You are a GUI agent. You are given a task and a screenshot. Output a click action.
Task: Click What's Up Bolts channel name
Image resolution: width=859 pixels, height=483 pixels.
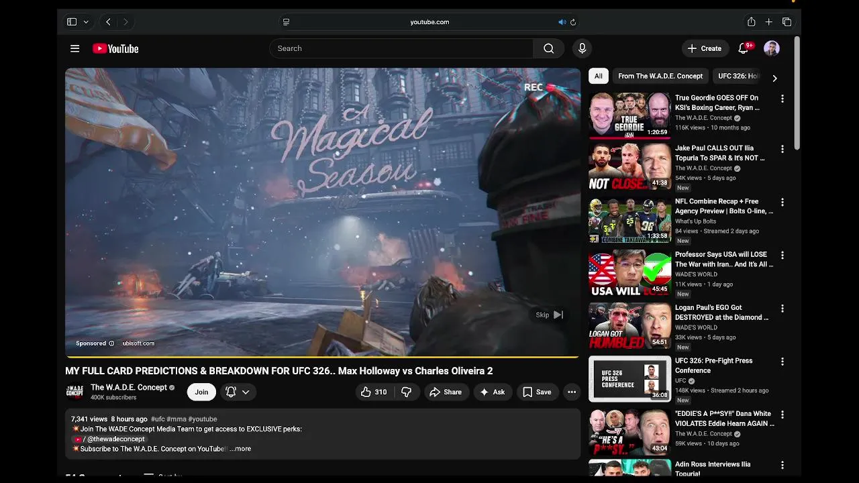695,221
